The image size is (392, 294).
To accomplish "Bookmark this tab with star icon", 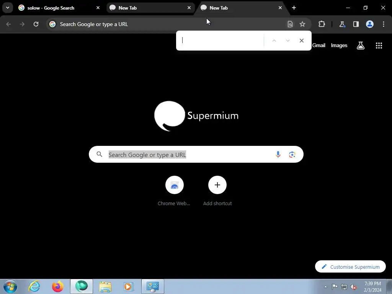I will click(x=302, y=24).
